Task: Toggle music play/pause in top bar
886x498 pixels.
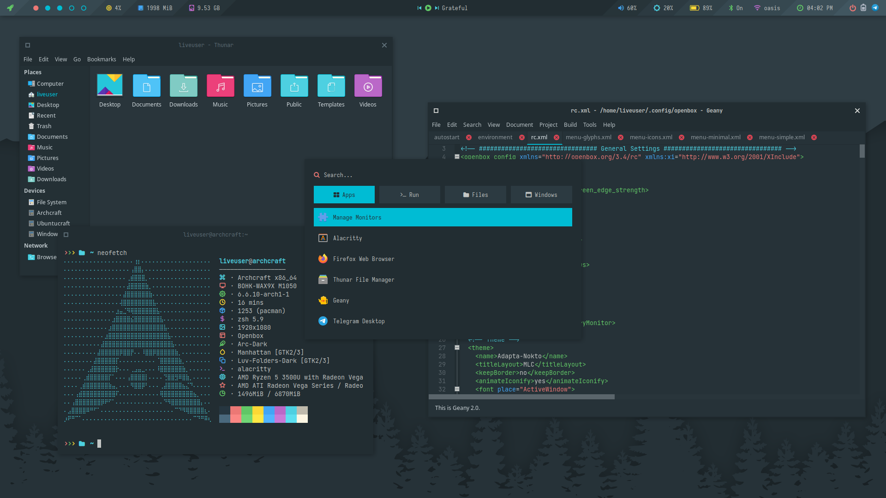Action: coord(428,8)
